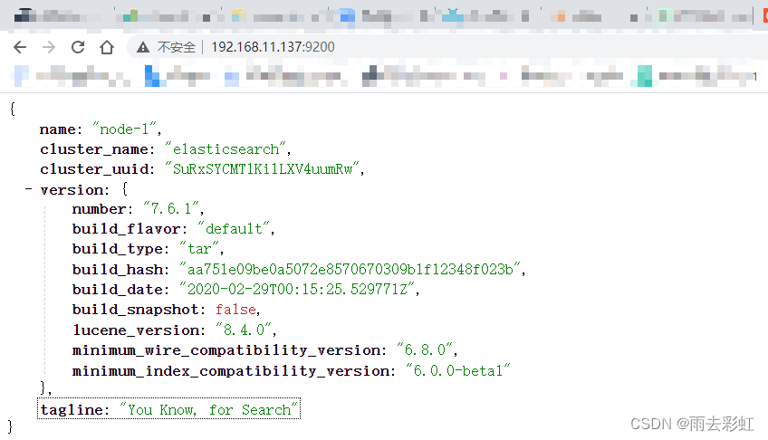Click the version key label
The width and height of the screenshot is (768, 440).
[72, 190]
